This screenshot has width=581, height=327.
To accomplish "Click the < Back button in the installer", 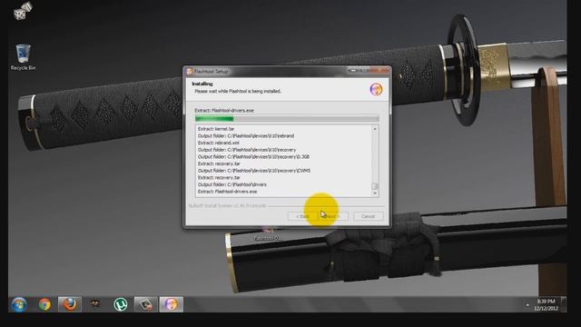I will 302,216.
